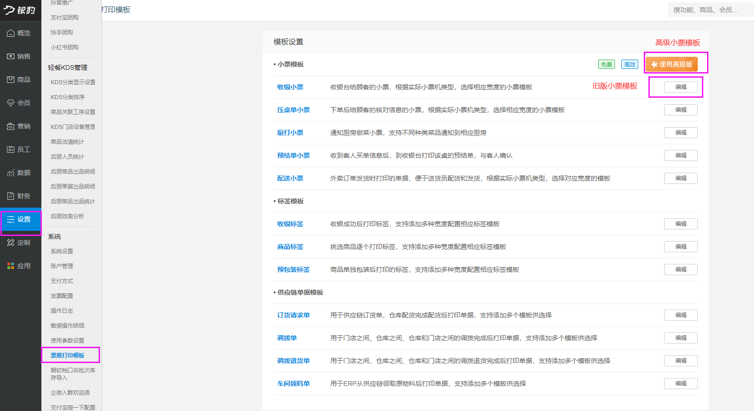The height and width of the screenshot is (411, 754).
Task: Select the Products (商品) sidebar icon
Action: 11,80
